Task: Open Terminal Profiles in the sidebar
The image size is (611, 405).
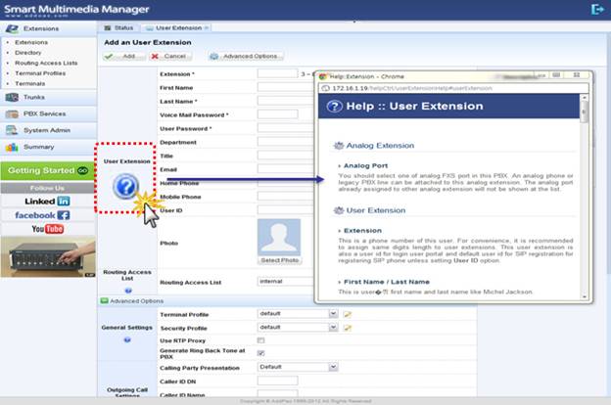Action: (x=40, y=73)
